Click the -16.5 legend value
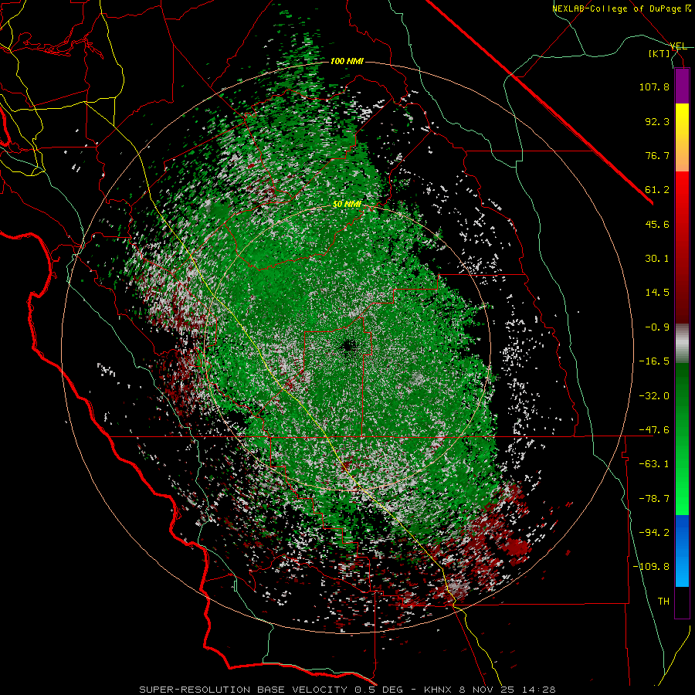This screenshot has height=695, width=695. [x=654, y=361]
